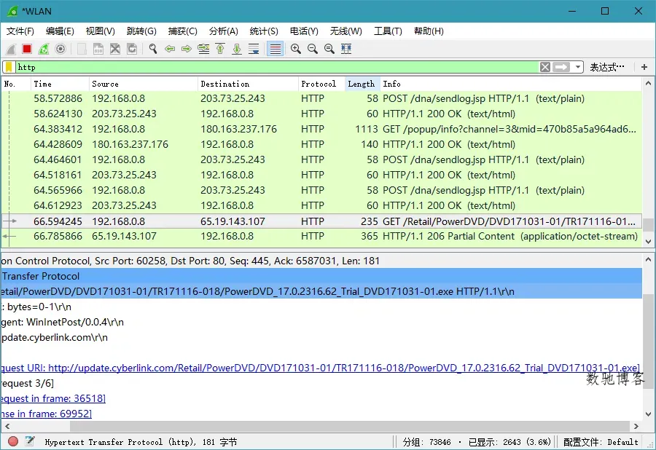Image resolution: width=656 pixels, height=450 pixels.
Task: Open capture options gear icon
Action: [60, 49]
